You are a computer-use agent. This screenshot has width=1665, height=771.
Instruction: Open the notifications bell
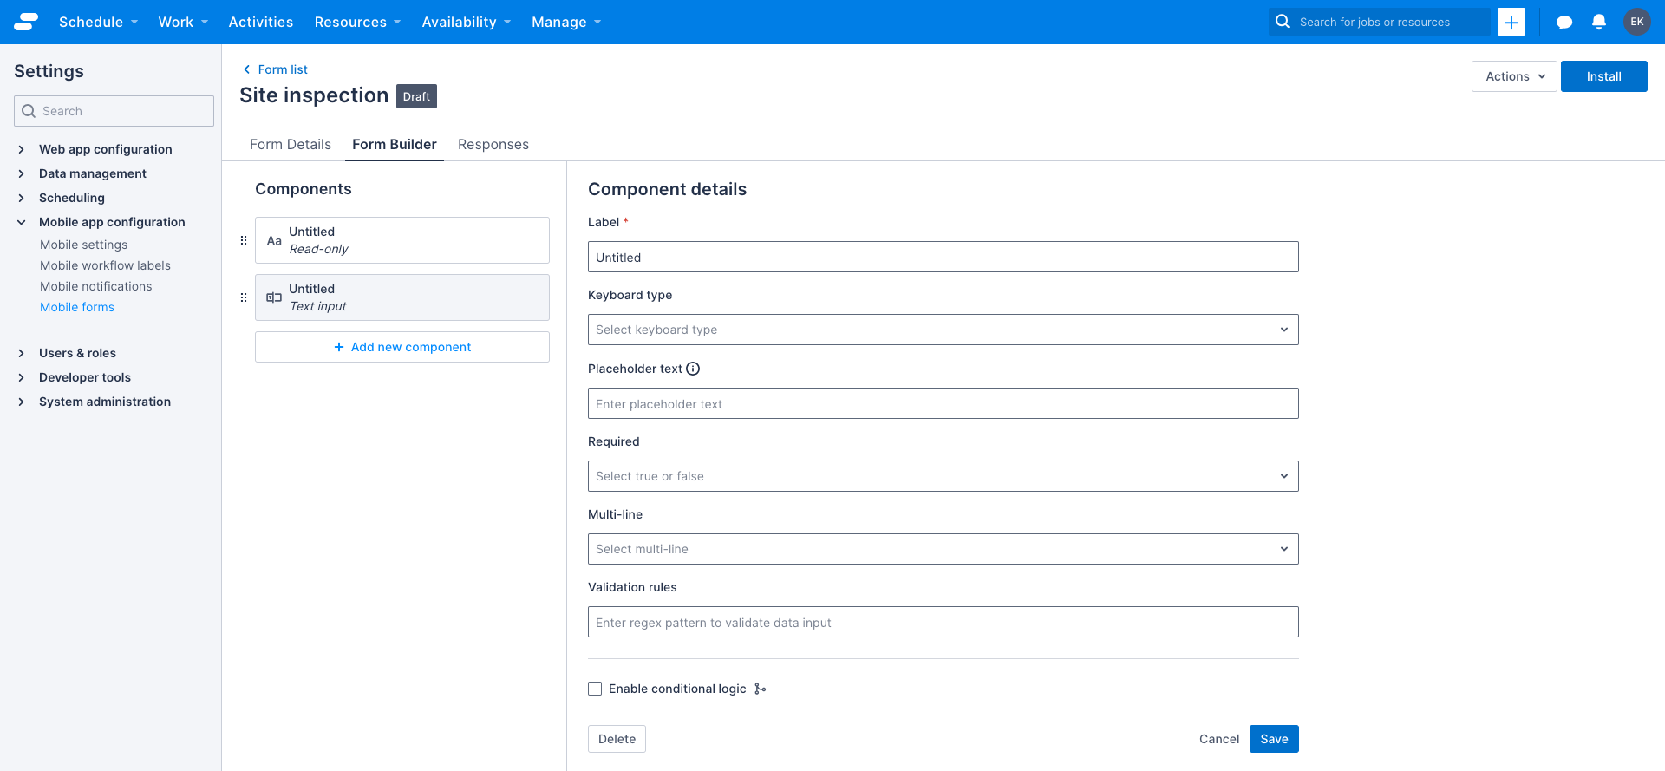(1599, 22)
